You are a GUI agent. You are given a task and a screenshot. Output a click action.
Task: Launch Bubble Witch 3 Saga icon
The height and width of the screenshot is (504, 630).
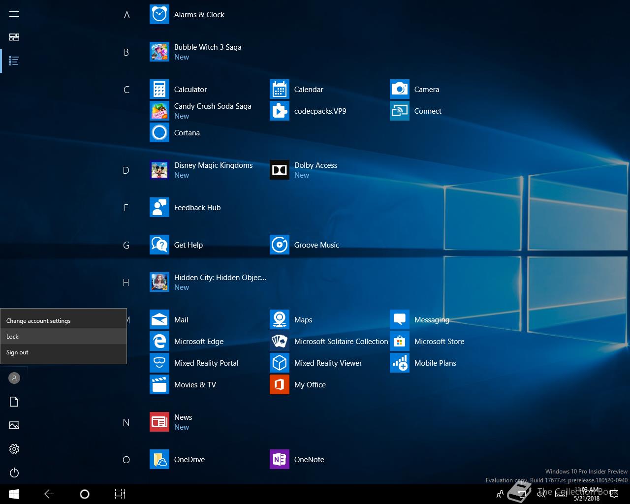159,52
